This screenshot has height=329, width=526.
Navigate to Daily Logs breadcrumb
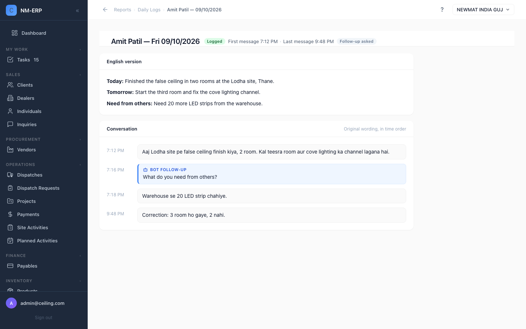[149, 10]
